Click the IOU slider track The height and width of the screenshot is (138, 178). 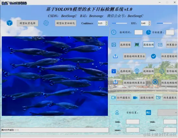(x=164, y=23)
